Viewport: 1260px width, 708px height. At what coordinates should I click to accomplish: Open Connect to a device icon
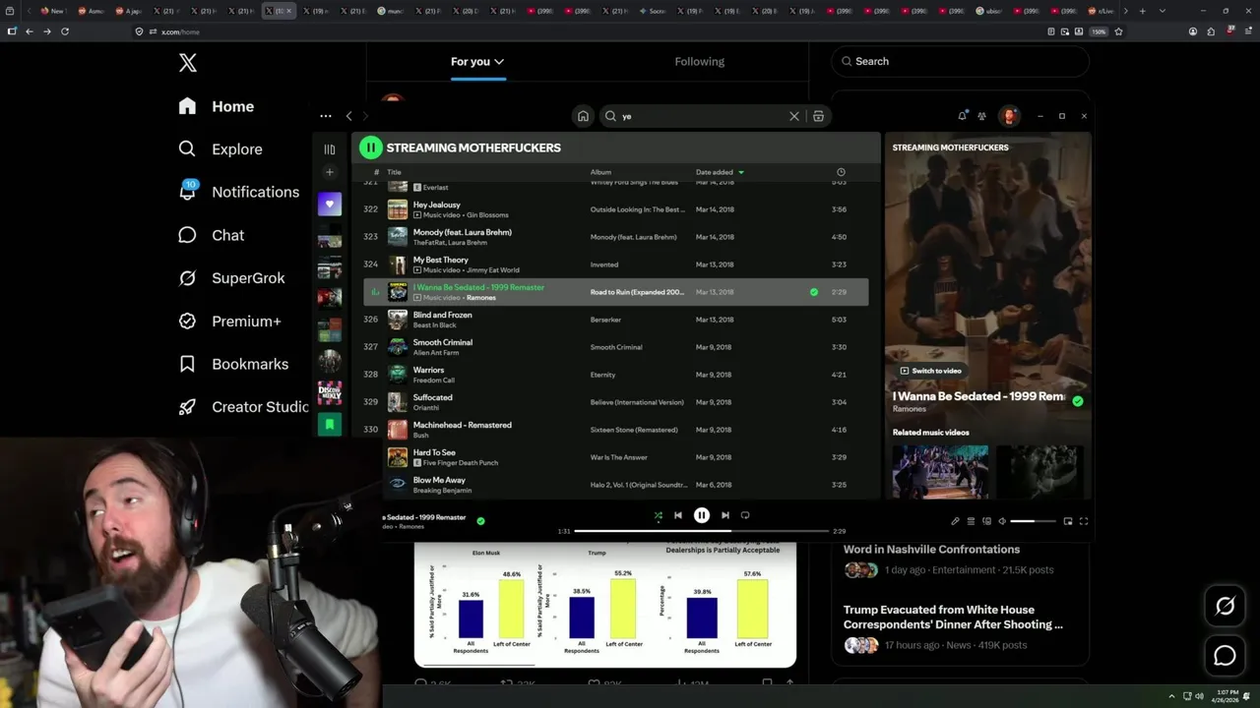pos(986,521)
